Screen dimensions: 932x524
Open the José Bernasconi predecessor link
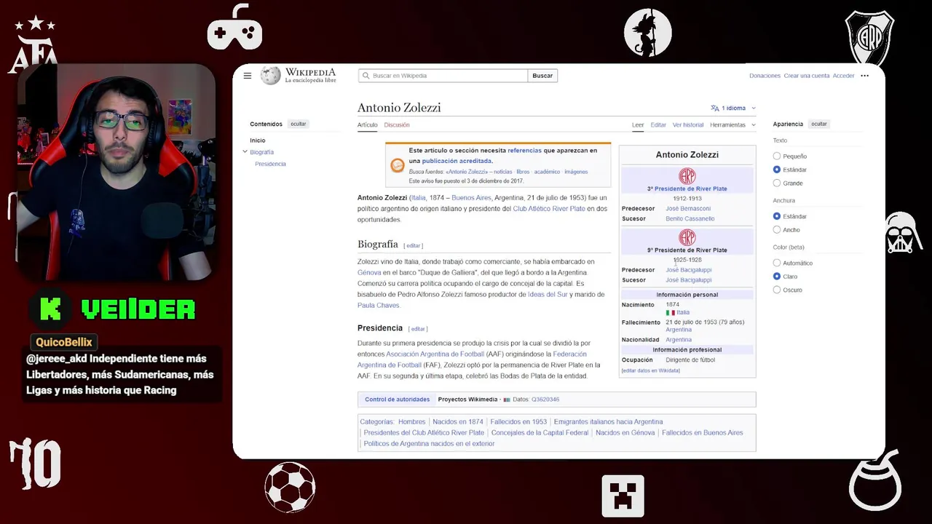click(688, 209)
